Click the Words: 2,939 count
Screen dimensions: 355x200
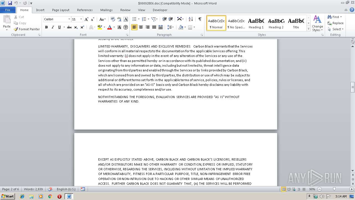point(33,189)
